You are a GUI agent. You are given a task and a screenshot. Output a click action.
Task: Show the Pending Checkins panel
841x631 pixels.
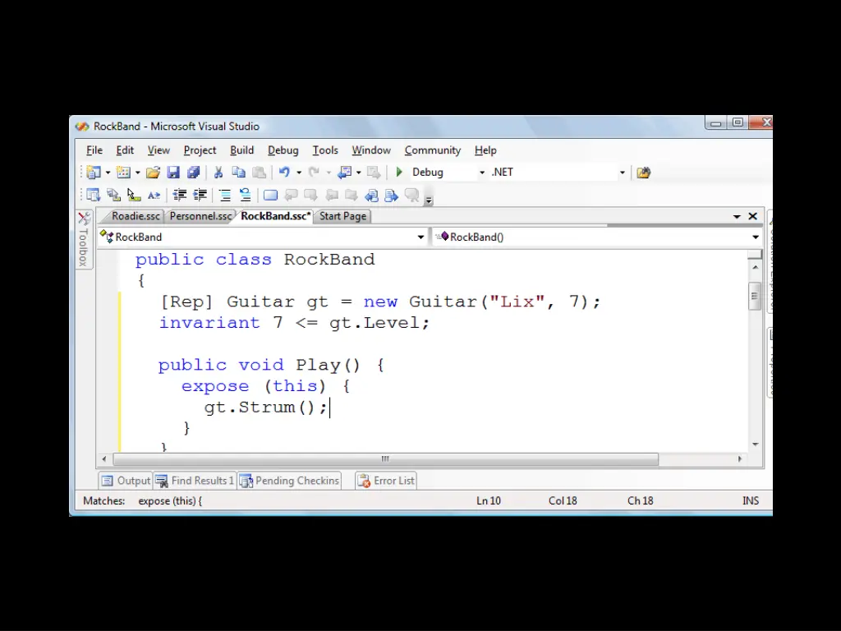290,481
